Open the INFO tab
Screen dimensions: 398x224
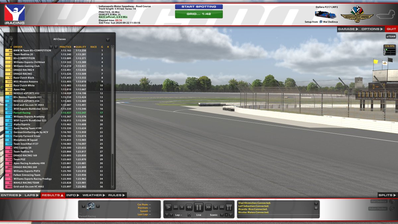73,195
